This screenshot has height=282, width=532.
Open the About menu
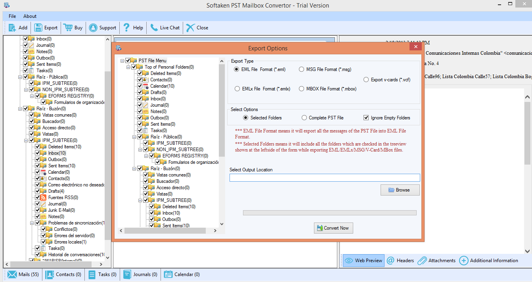30,16
